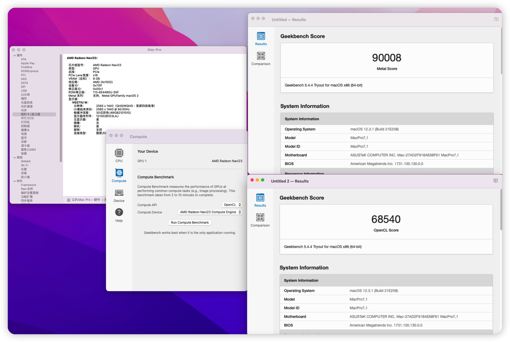
Task: Click 'Q的Mac Pro' in the path bar
Action: click(x=81, y=200)
